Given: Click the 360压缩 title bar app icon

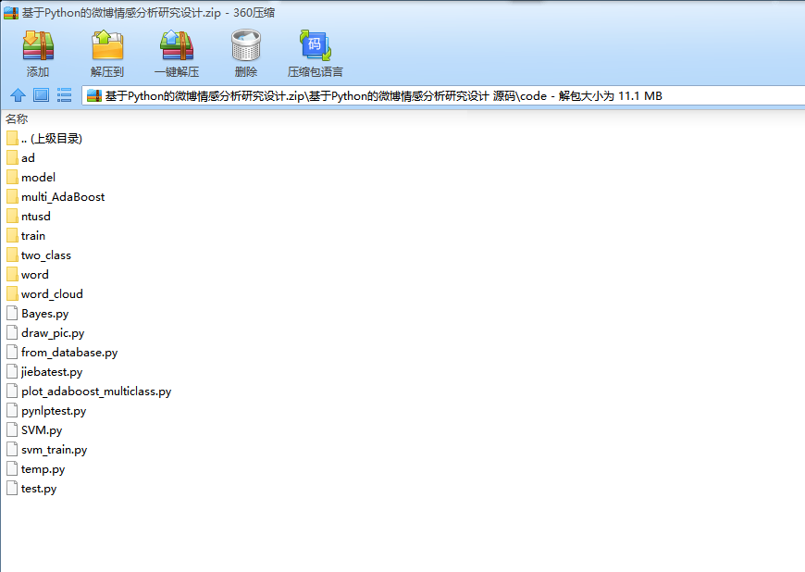Looking at the screenshot, I should pyautogui.click(x=11, y=13).
